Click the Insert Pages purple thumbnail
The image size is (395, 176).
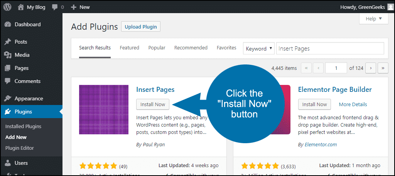pos(104,110)
